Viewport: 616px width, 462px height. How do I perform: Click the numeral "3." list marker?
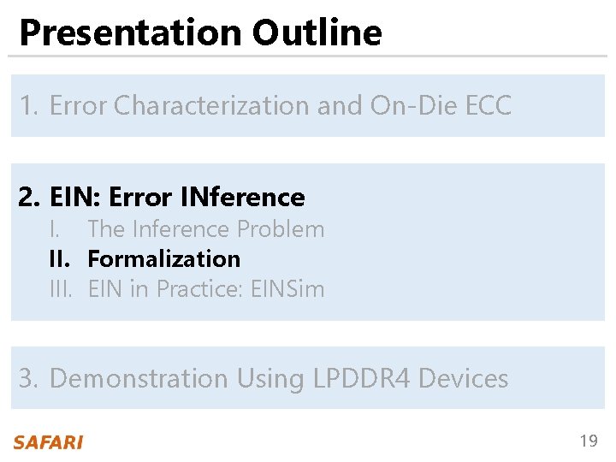click(x=30, y=378)
